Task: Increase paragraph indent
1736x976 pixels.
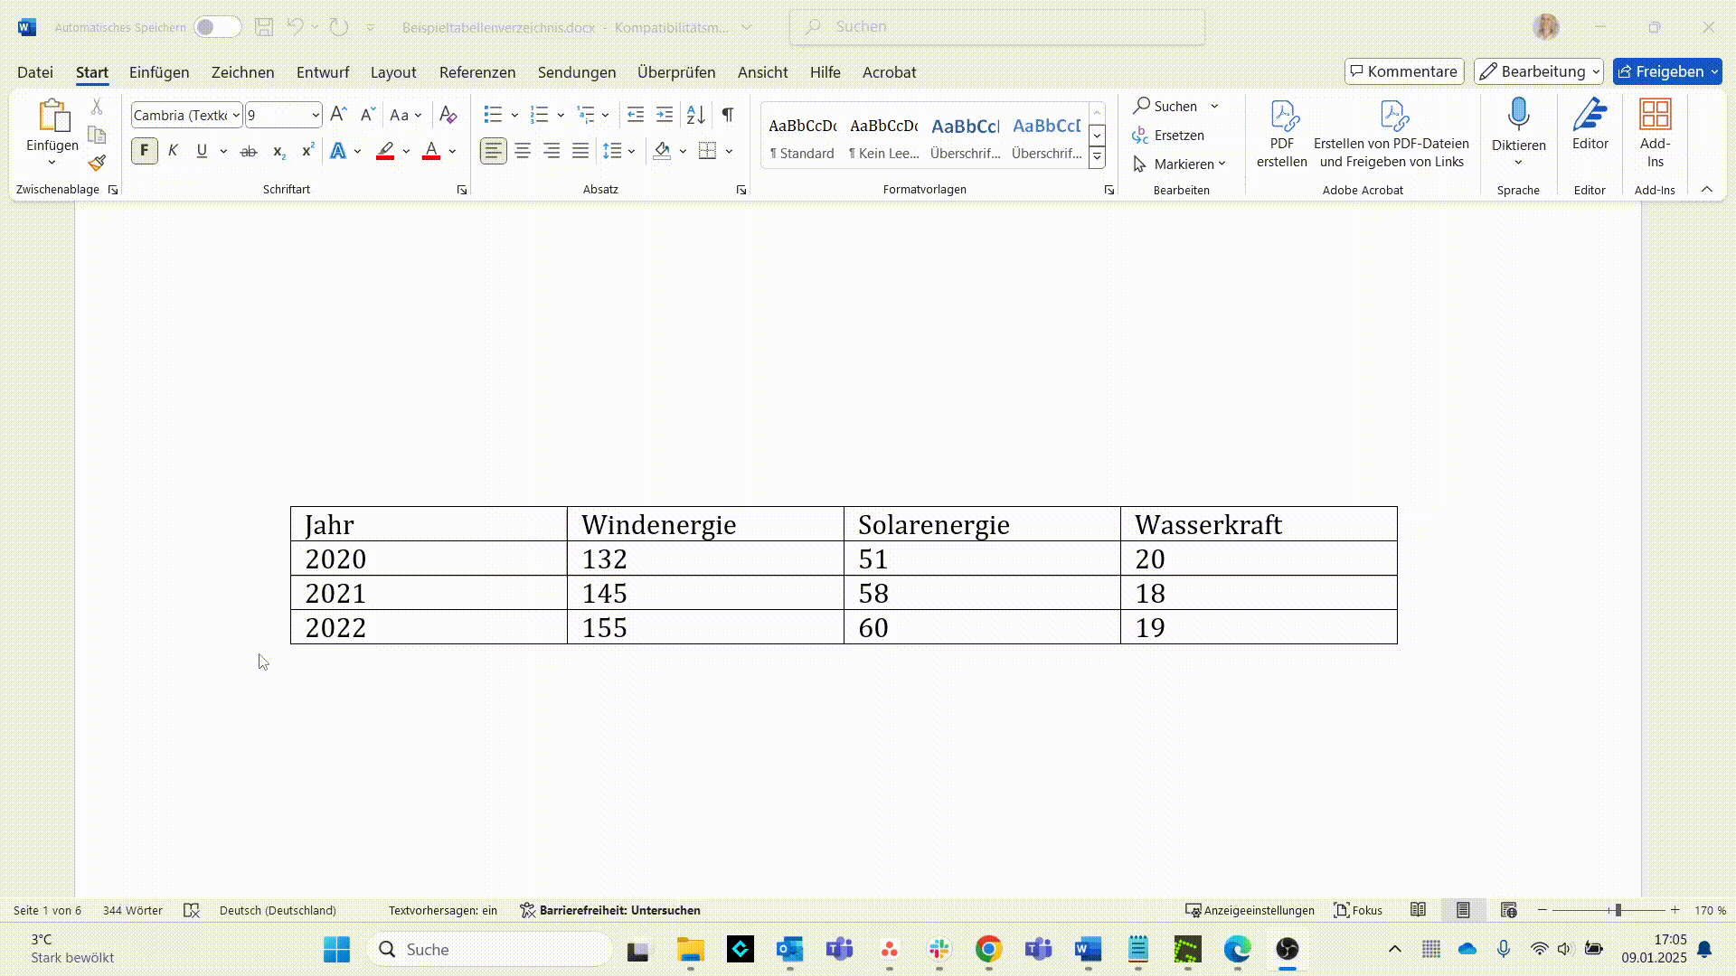Action: 665,115
